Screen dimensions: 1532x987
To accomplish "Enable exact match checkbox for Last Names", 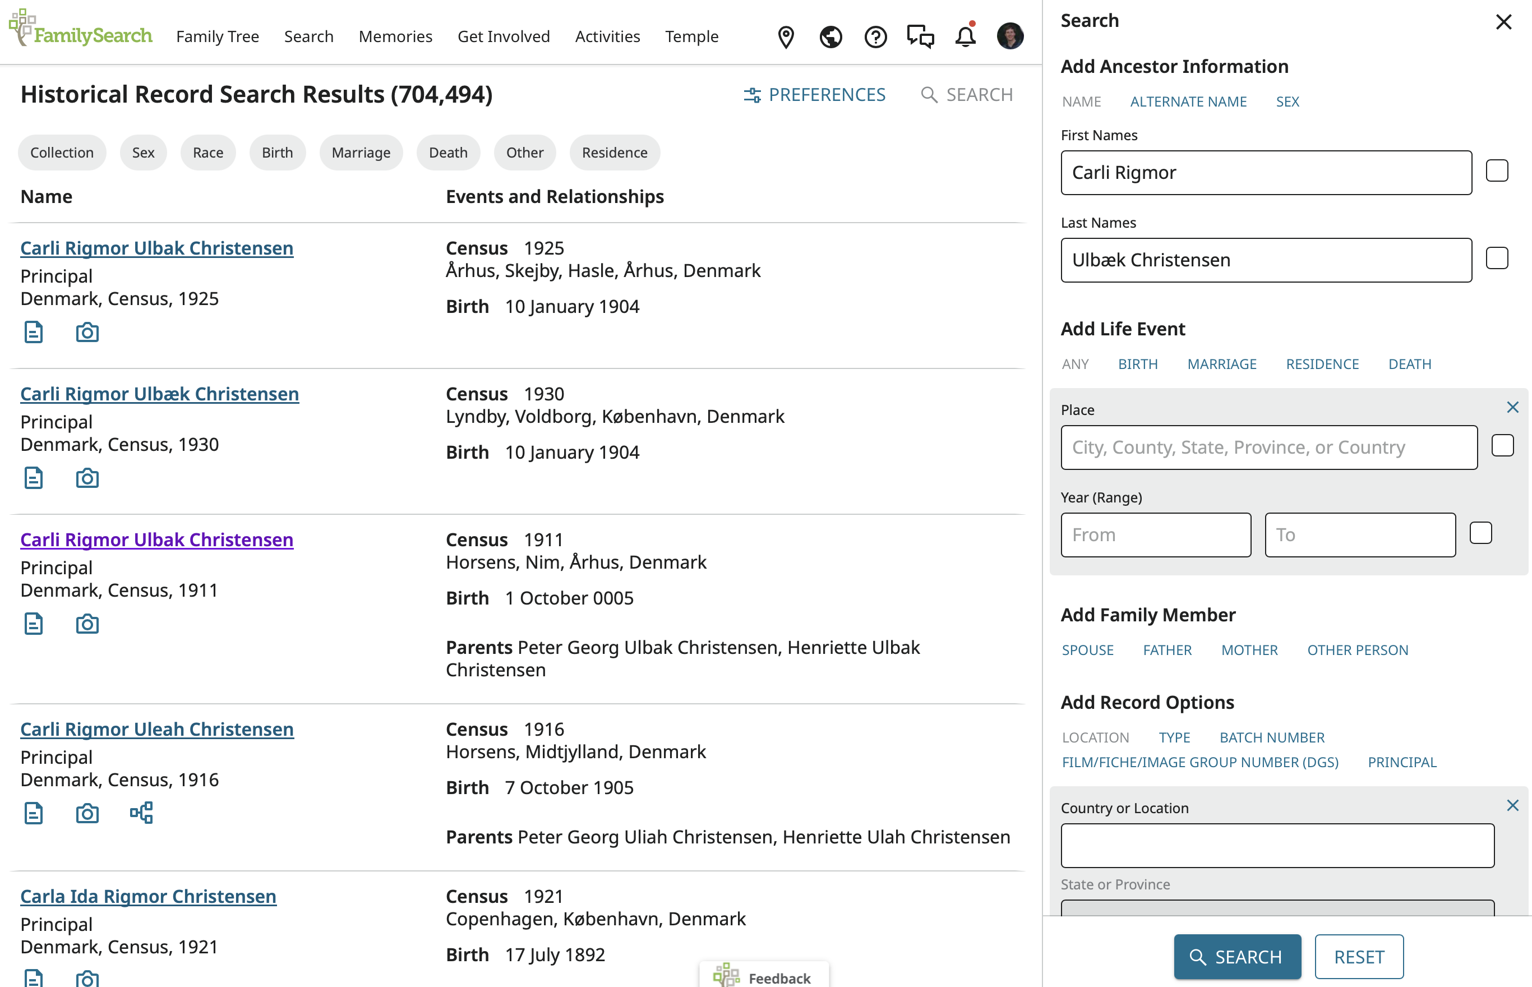I will [1497, 257].
